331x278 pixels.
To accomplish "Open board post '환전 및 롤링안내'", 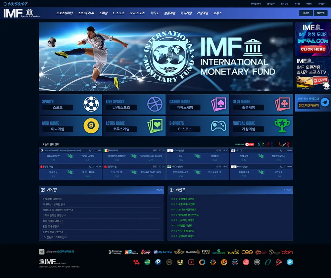I will tap(51, 226).
